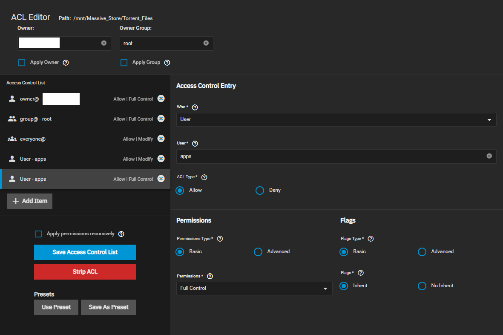Image resolution: width=503 pixels, height=335 pixels.
Task: Show help for ACL Type
Action: click(204, 177)
